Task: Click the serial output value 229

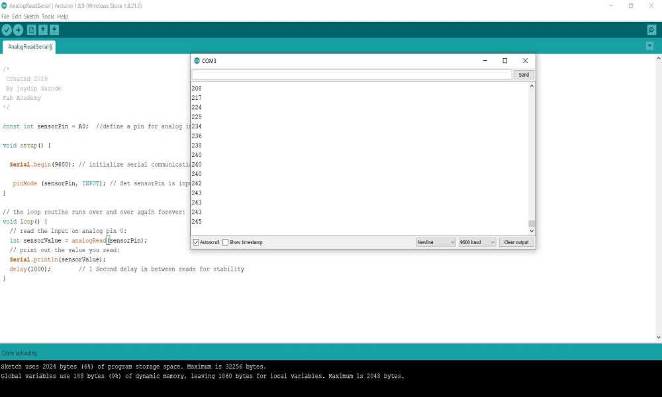Action: (197, 117)
